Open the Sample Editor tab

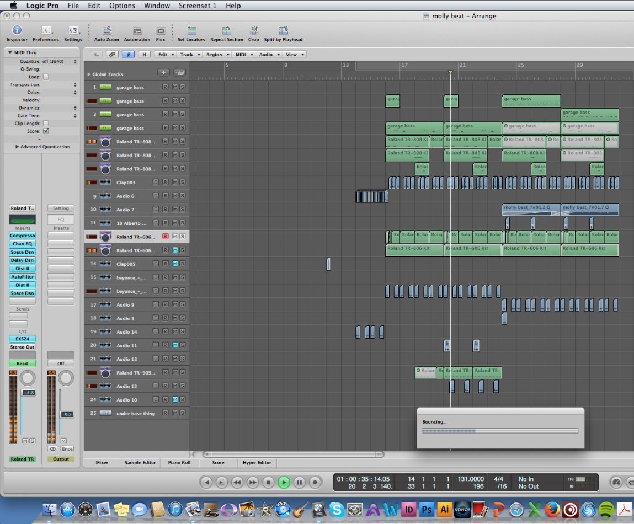click(140, 463)
